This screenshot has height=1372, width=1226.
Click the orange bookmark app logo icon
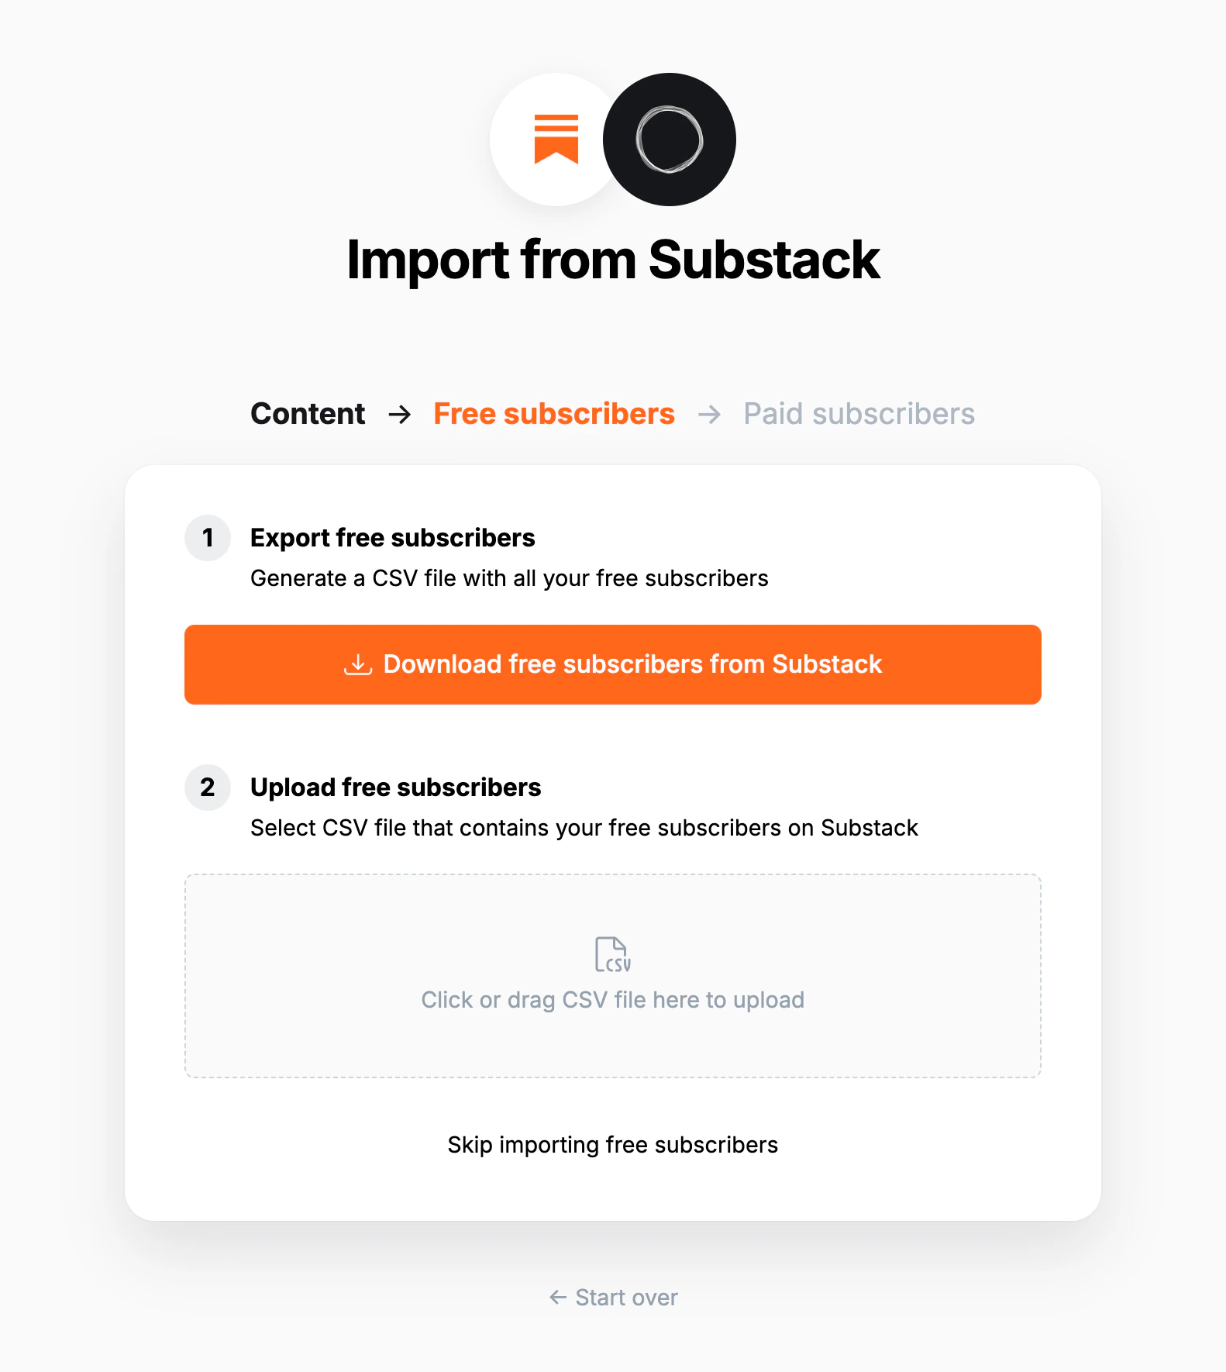(553, 140)
